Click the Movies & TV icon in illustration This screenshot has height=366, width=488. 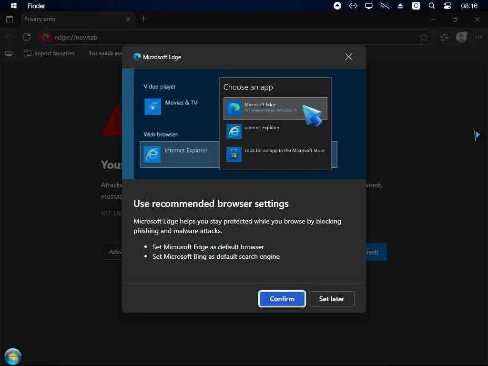click(153, 106)
